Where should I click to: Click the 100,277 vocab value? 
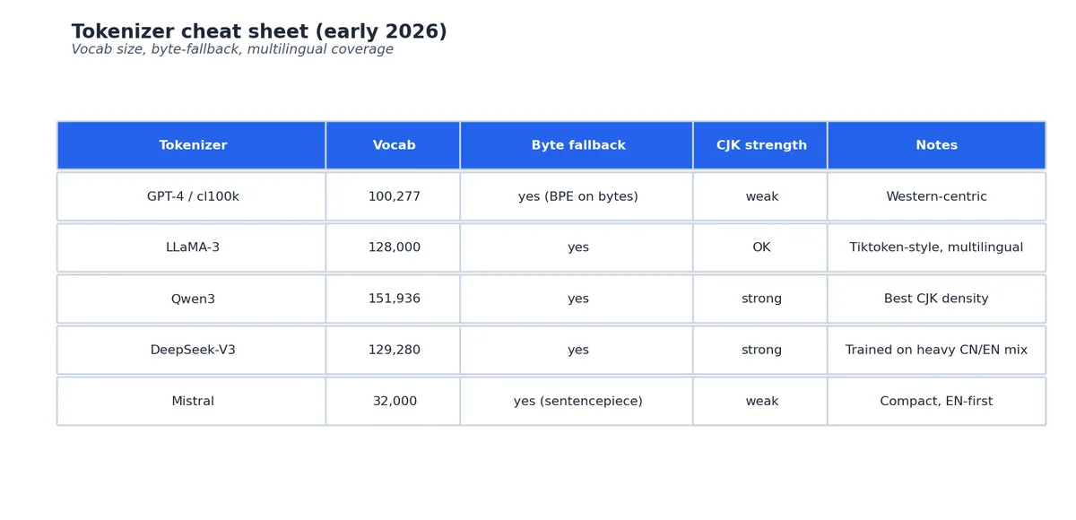tap(394, 196)
